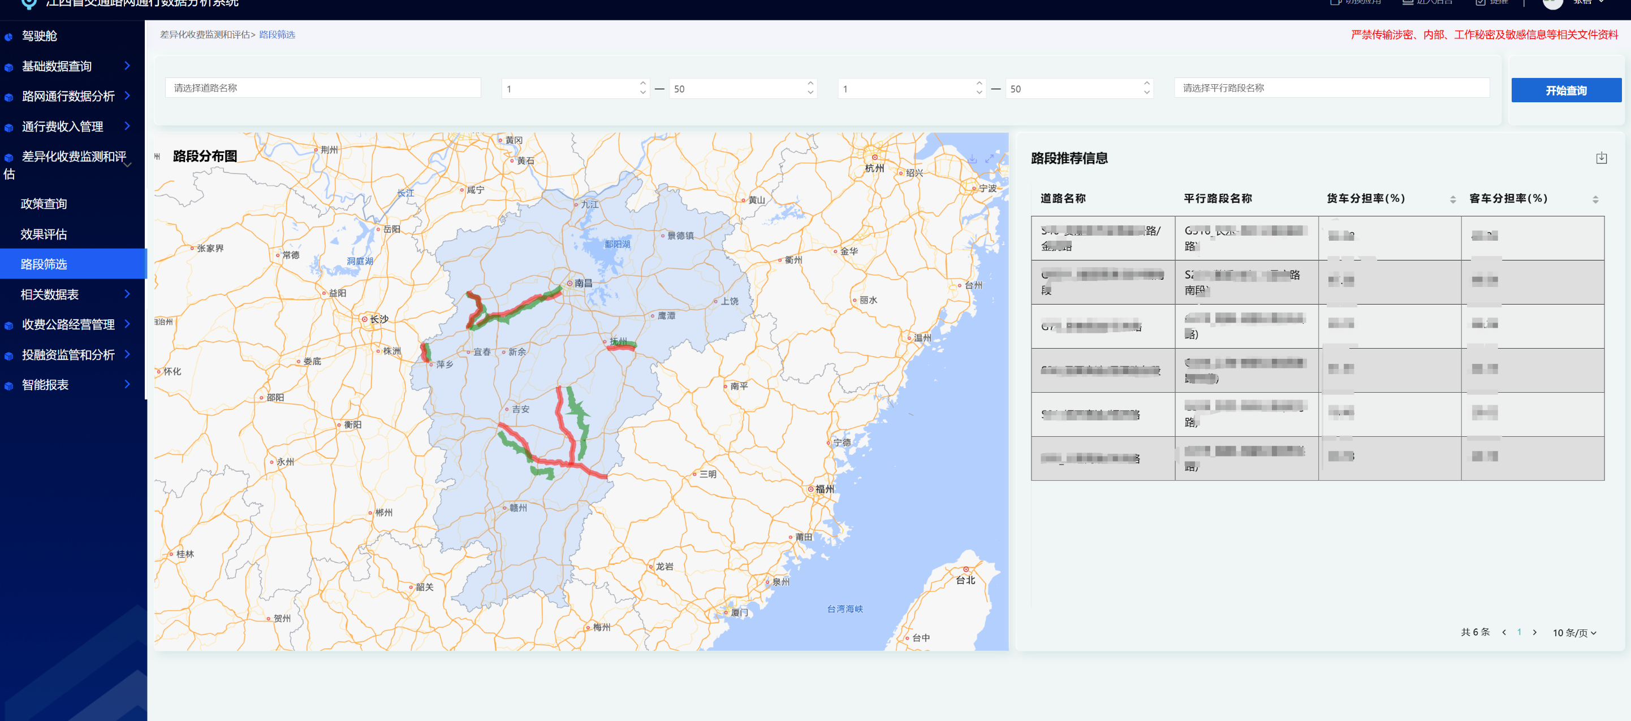Collapse the 差异化收费监测和评估 menu chevron
Viewport: 1631px width, 721px height.
click(127, 165)
